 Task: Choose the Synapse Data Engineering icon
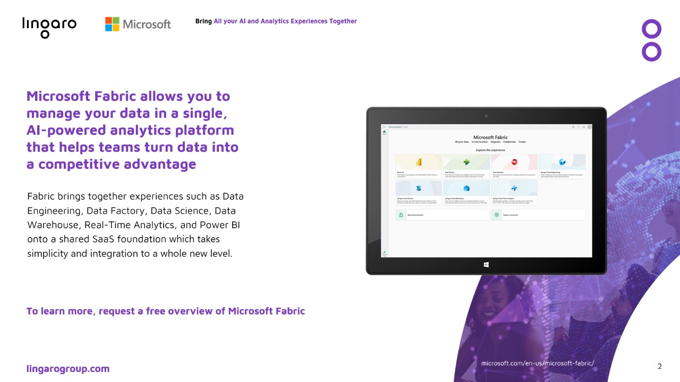point(562,162)
